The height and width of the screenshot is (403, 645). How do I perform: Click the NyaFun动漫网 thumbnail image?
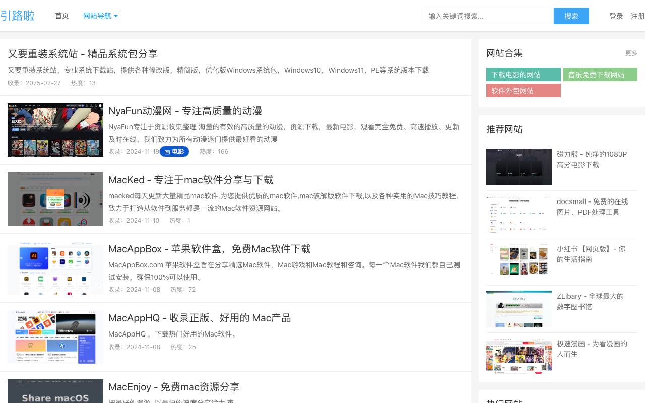coord(55,130)
